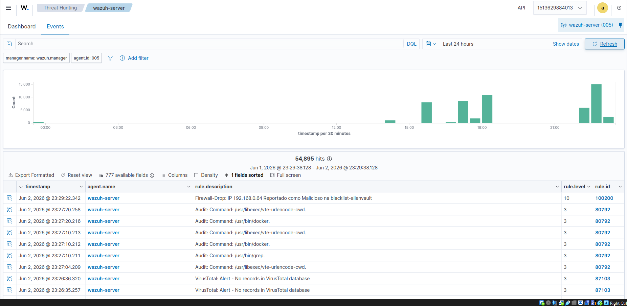This screenshot has height=306, width=627.
Task: Unpin the wazuh-server (005) agent
Action: tap(620, 25)
